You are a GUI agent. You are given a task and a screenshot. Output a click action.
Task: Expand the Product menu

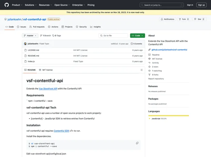(17, 5)
